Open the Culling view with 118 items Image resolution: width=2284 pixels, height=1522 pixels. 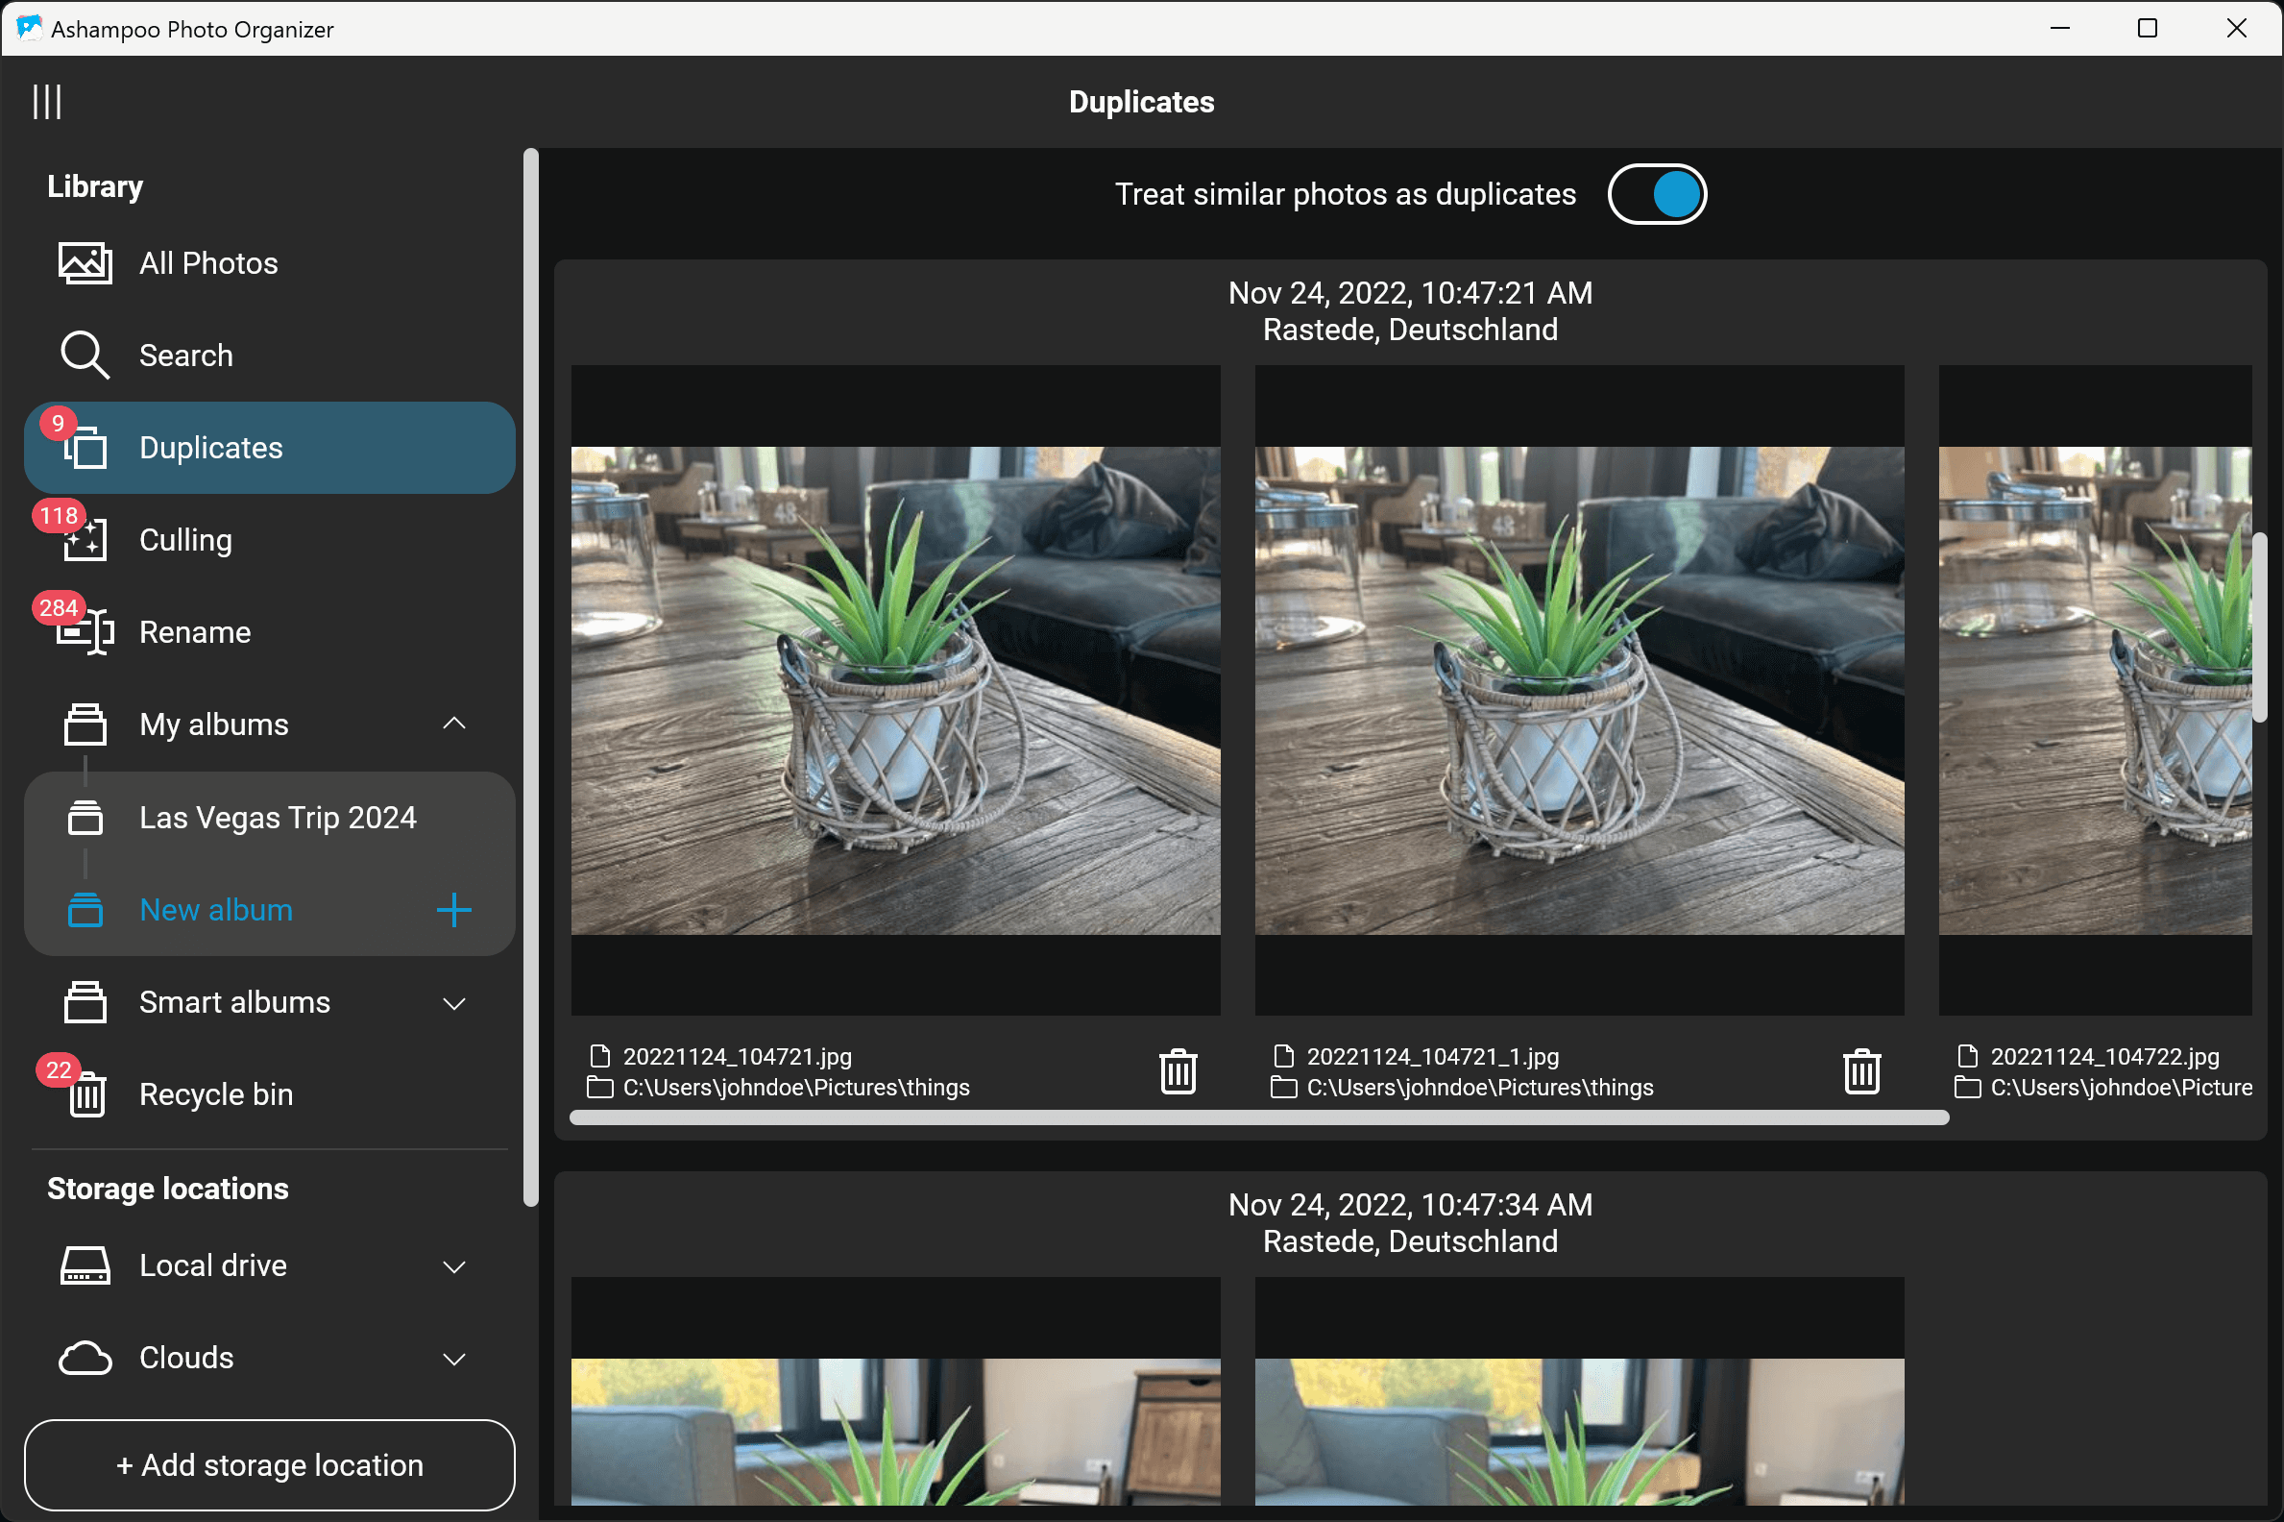184,540
